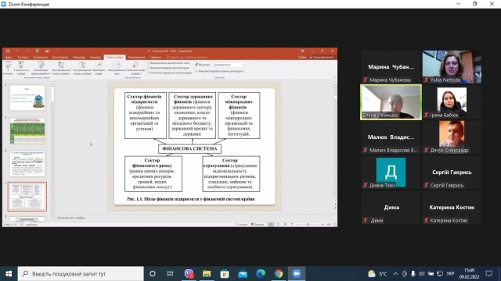Open the Monitor selection dropdown

click(x=229, y=65)
